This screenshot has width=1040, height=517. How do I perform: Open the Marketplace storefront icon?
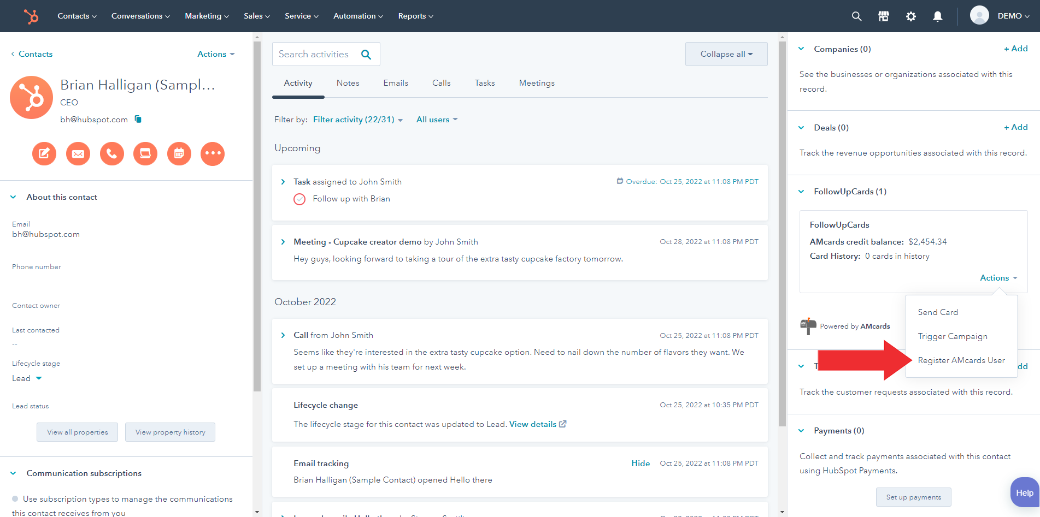[x=883, y=16]
